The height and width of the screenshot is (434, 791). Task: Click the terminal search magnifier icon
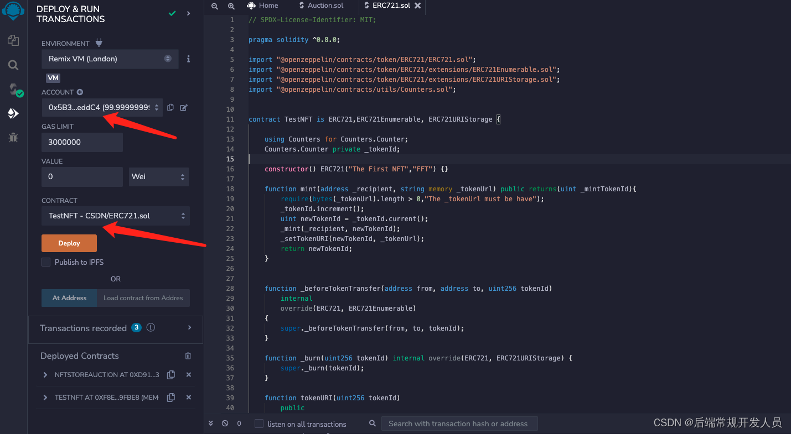click(x=373, y=423)
